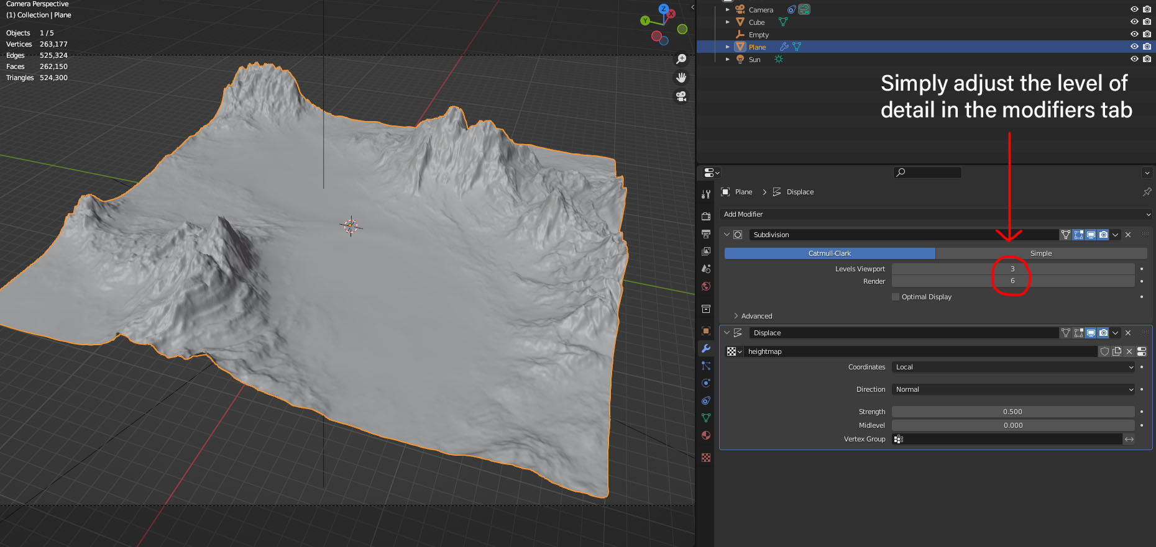Click the viewport zoom magnifier icon
The image size is (1156, 547).
(681, 59)
